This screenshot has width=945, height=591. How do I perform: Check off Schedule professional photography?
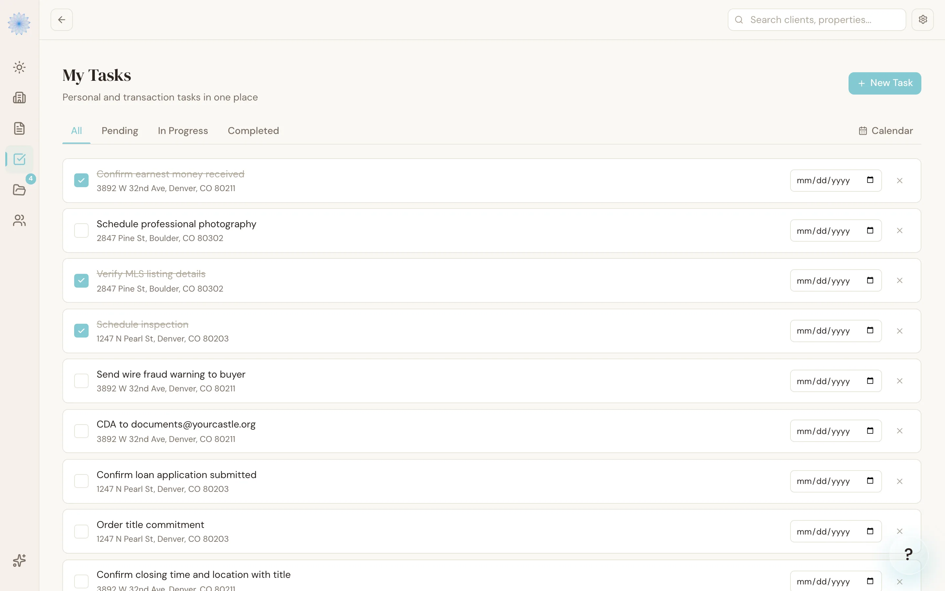tap(81, 230)
